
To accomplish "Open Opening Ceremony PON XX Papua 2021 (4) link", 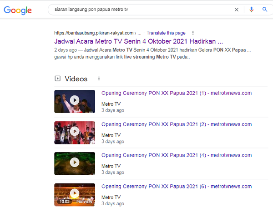I will (x=176, y=155).
